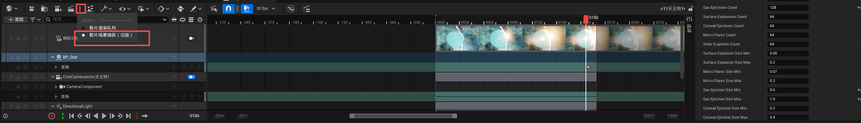Image resolution: width=861 pixels, height=123 pixels.
Task: Toggle visibility eye on BP_Star track
Action: click(35, 57)
